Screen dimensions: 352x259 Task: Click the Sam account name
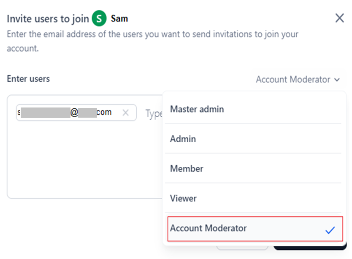tap(119, 19)
